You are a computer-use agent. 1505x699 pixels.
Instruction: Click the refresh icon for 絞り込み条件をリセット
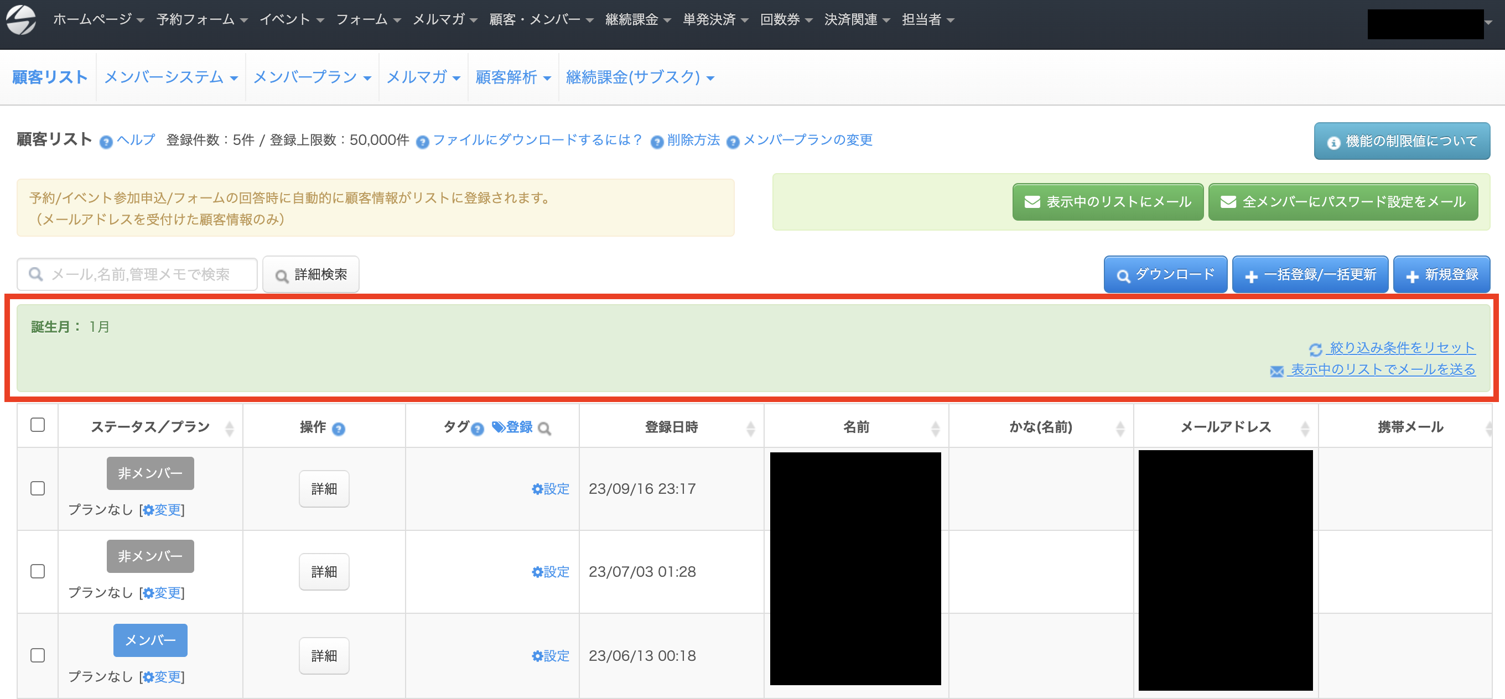point(1315,349)
